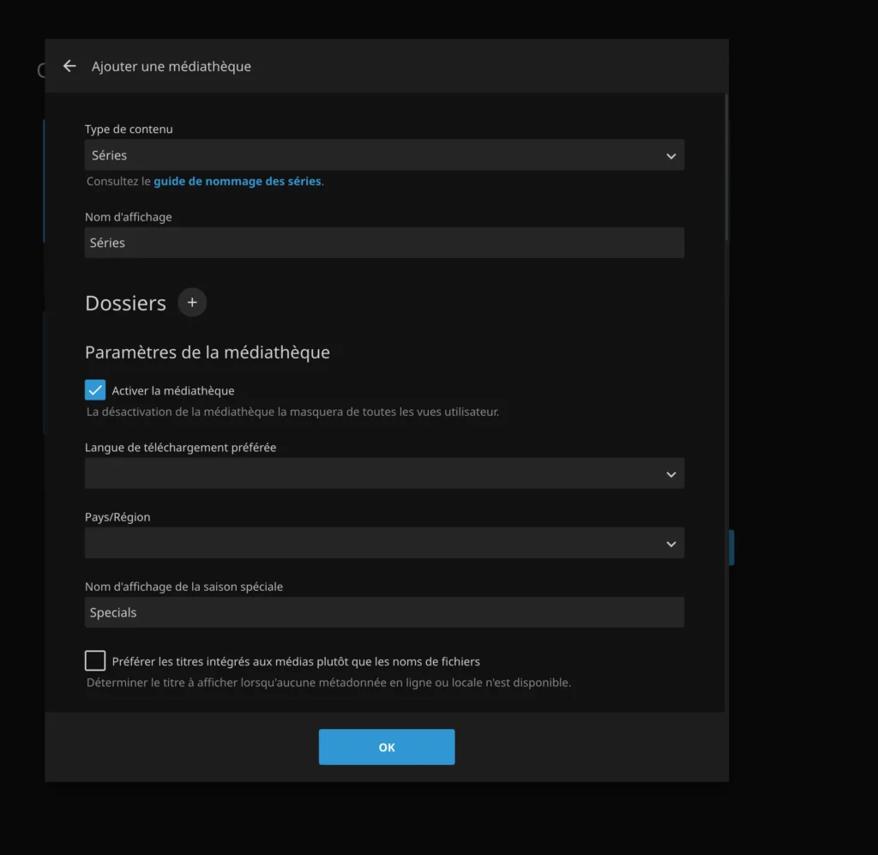878x855 pixels.
Task: Uncheck the Activer la médiathèque checkbox
Action: [x=95, y=390]
